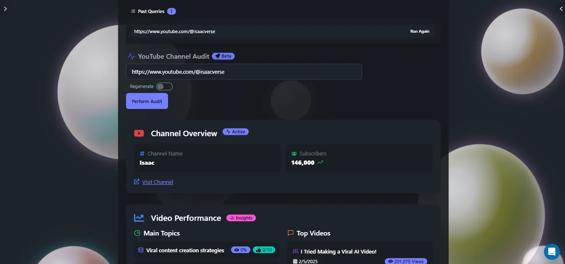Click the 201,075 Views badge
The width and height of the screenshot is (565, 264).
[x=406, y=261]
